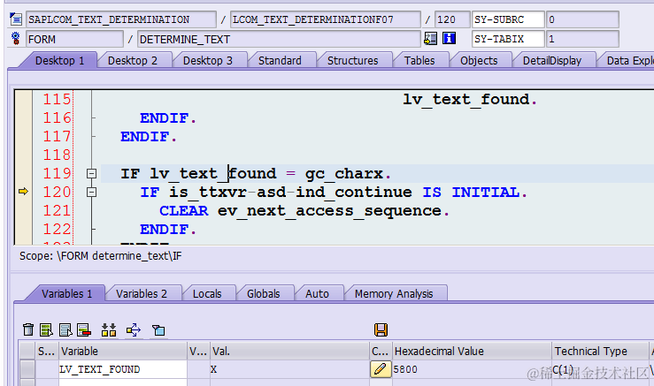This screenshot has width=654, height=386.
Task: Open the Memory Analysis tab
Action: (394, 293)
